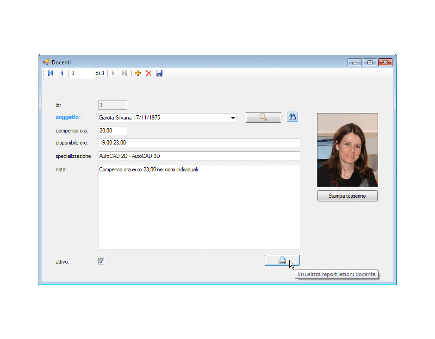This screenshot has height=339, width=435.
Task: Click the 'di 3' record count
Action: pyautogui.click(x=99, y=73)
